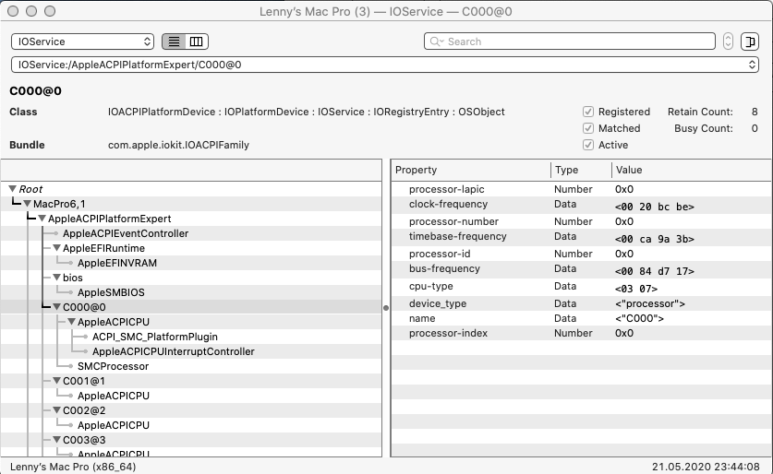Select AppleACPICPU under C002@2
This screenshot has height=474, width=773.
[191, 425]
